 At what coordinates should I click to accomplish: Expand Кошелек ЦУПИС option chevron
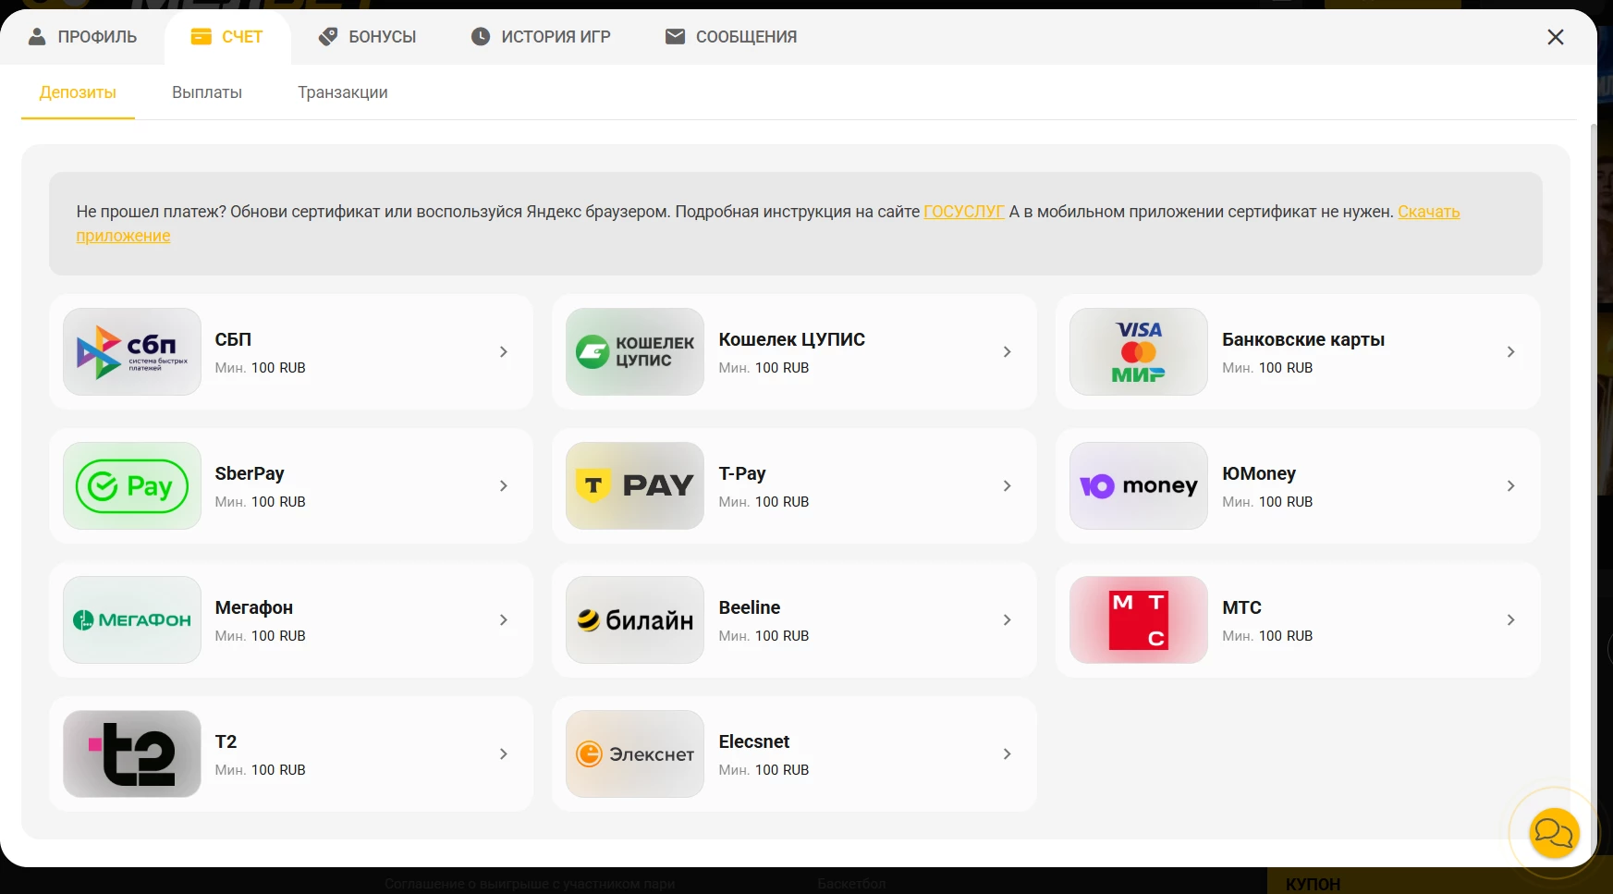pyautogui.click(x=1008, y=351)
